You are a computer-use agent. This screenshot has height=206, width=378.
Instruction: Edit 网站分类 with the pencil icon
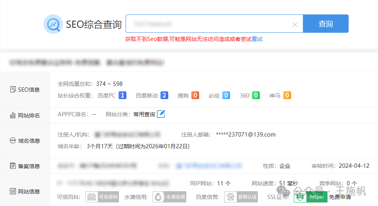point(161,114)
